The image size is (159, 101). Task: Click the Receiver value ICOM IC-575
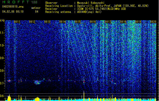click(86, 9)
